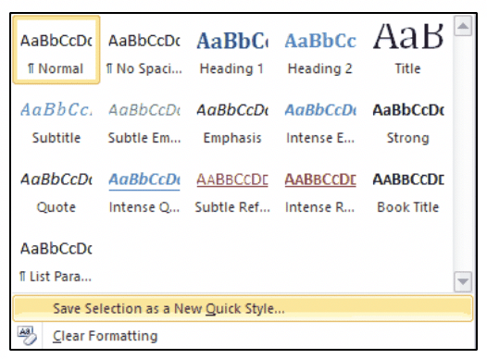Select Intense Reference style
This screenshot has height=359, width=487.
320,189
